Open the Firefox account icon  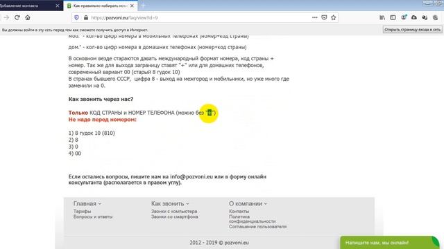(404, 17)
